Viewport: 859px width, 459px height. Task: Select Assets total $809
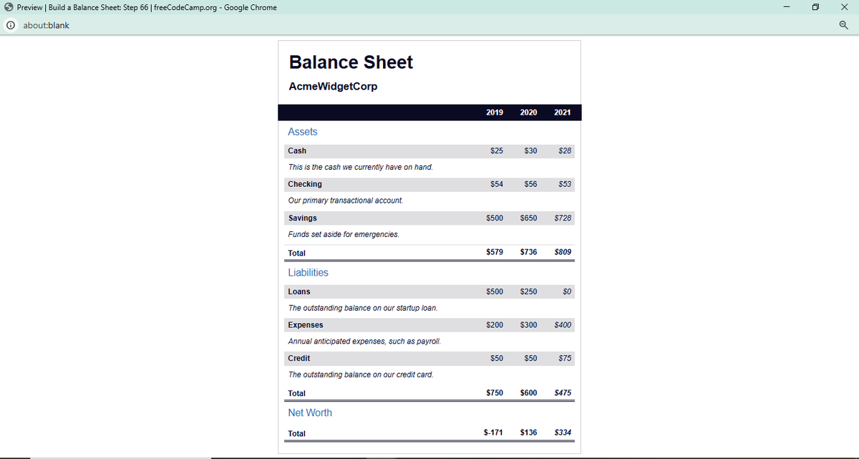coord(563,252)
